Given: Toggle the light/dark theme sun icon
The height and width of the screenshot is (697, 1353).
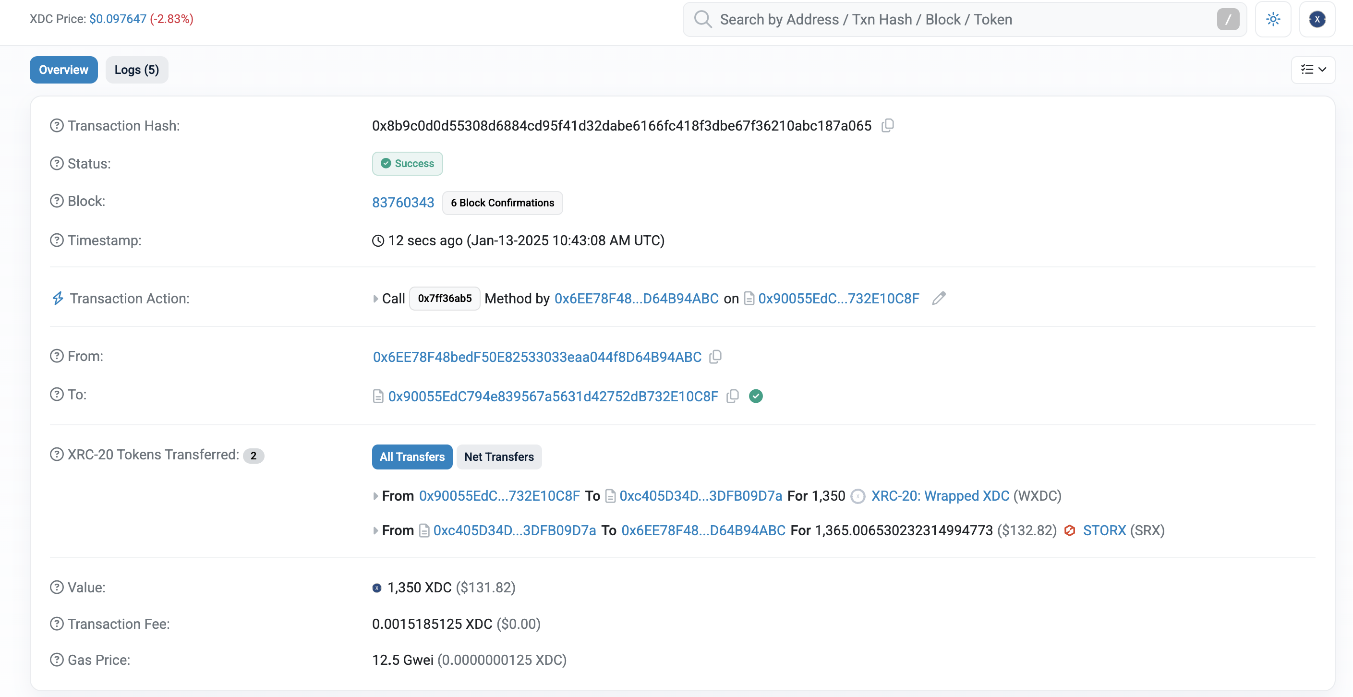Looking at the screenshot, I should point(1273,19).
